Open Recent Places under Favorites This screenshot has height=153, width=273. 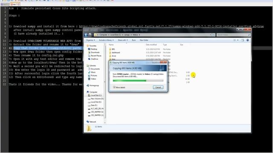tap(95, 56)
